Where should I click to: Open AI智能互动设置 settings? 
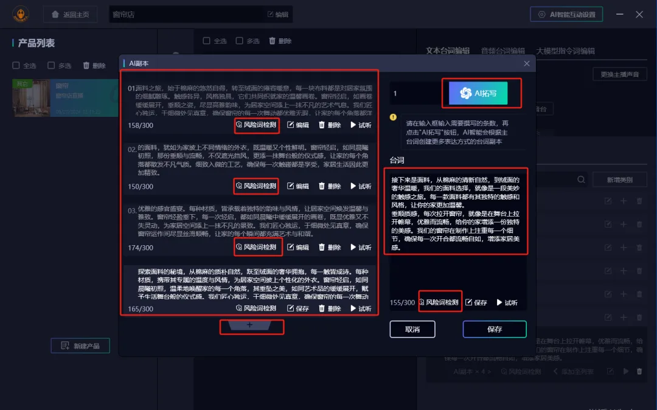coord(566,14)
